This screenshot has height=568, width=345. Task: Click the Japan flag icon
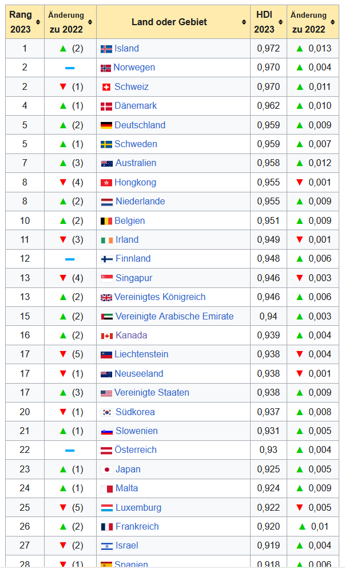point(107,470)
